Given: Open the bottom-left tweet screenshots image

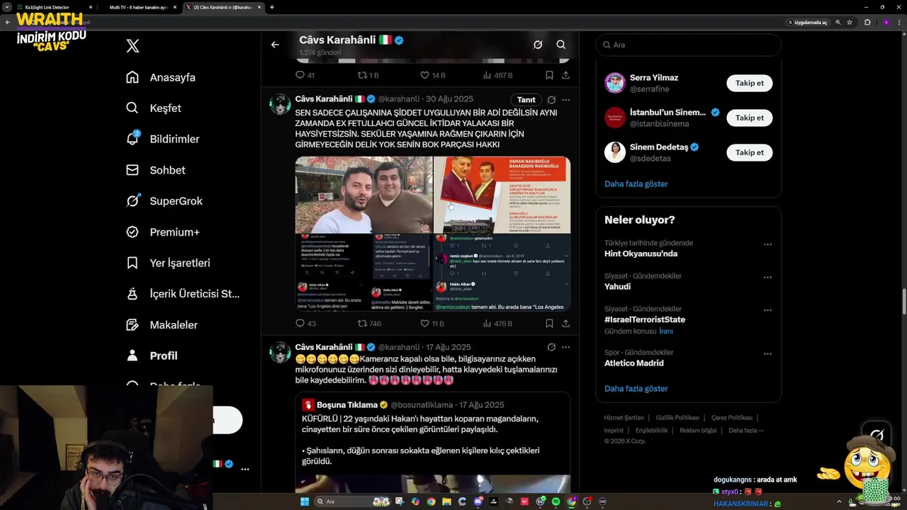Looking at the screenshot, I should [364, 273].
